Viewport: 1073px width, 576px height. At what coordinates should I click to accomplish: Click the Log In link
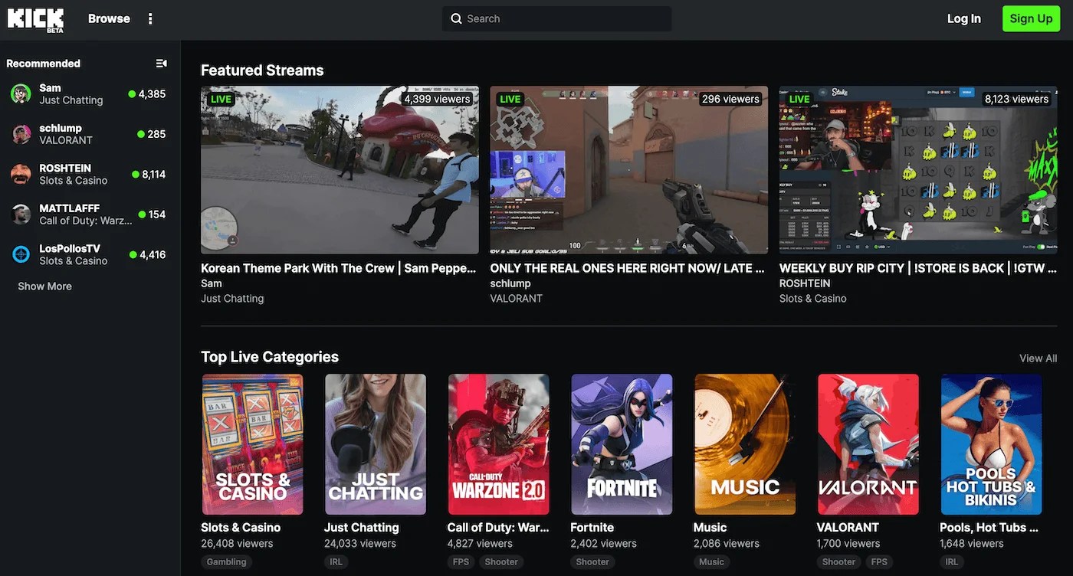point(963,18)
